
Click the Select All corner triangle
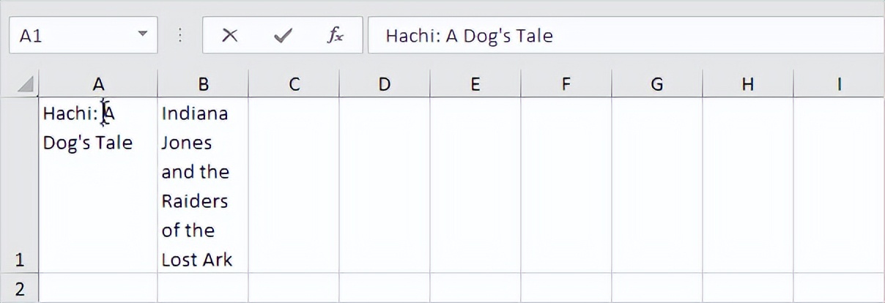(26, 85)
